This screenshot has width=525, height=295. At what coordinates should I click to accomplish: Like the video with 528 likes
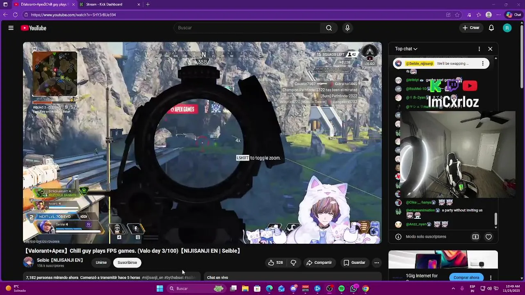point(276,263)
